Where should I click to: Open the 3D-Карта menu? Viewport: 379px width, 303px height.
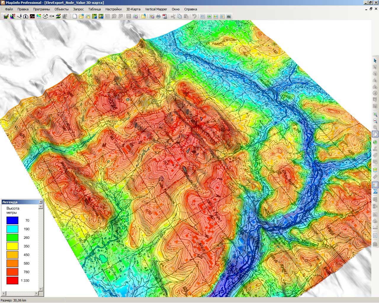click(133, 9)
